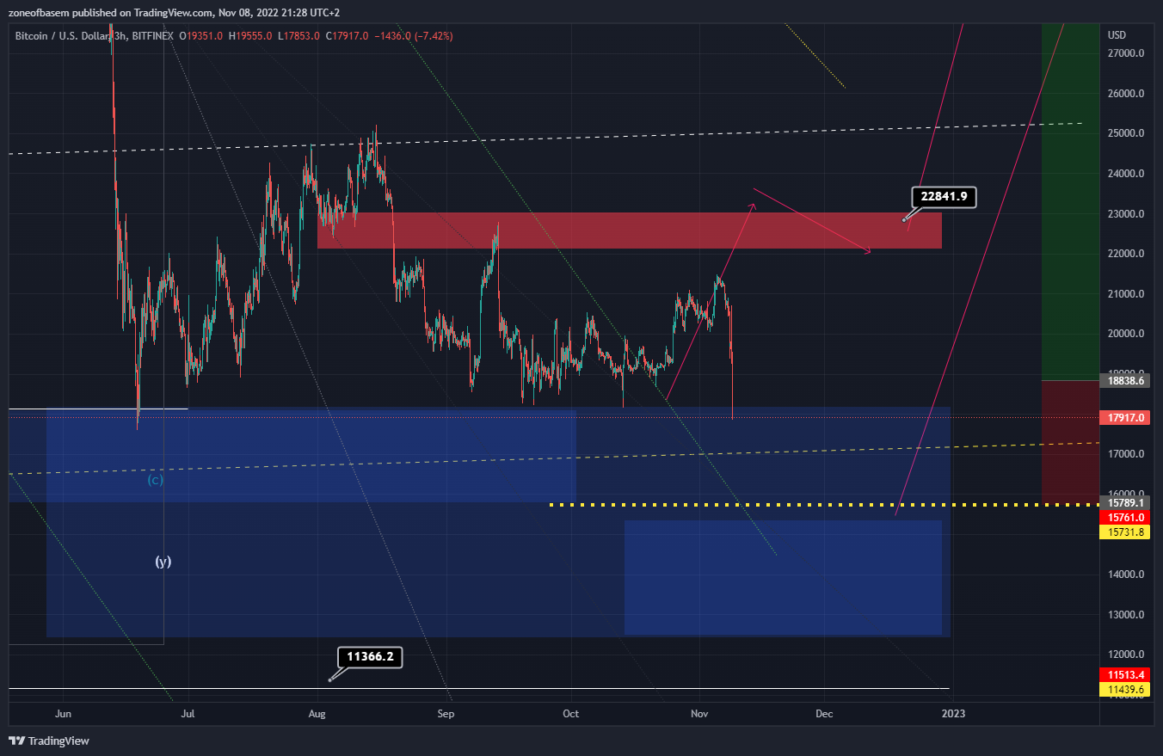This screenshot has height=756, width=1163.
Task: Click the Jun label on time axis
Action: click(x=63, y=713)
